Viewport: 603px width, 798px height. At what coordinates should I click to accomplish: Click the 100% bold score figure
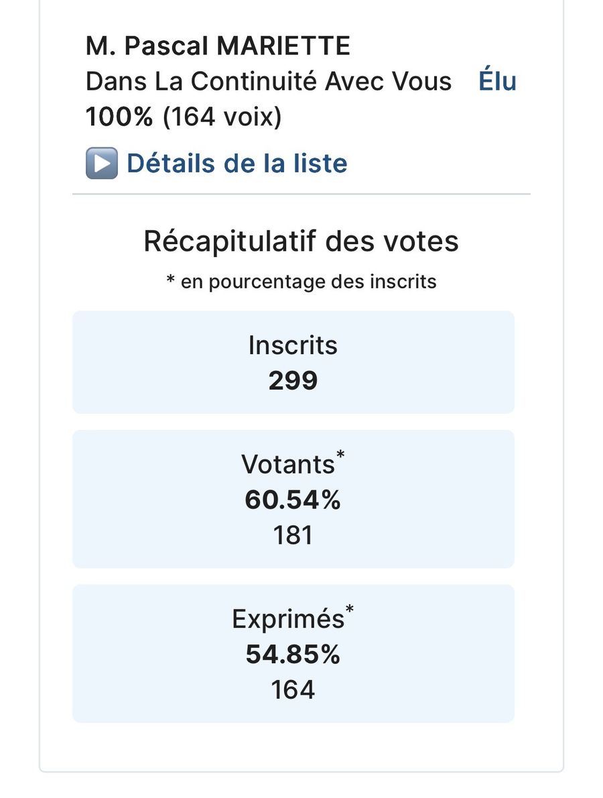[x=119, y=117]
